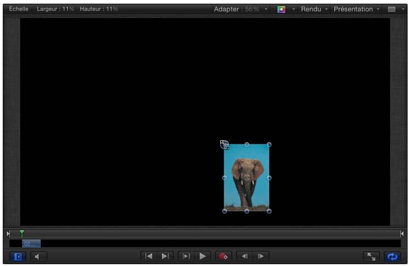Enter full screen player mode
The image size is (408, 266).
click(371, 257)
